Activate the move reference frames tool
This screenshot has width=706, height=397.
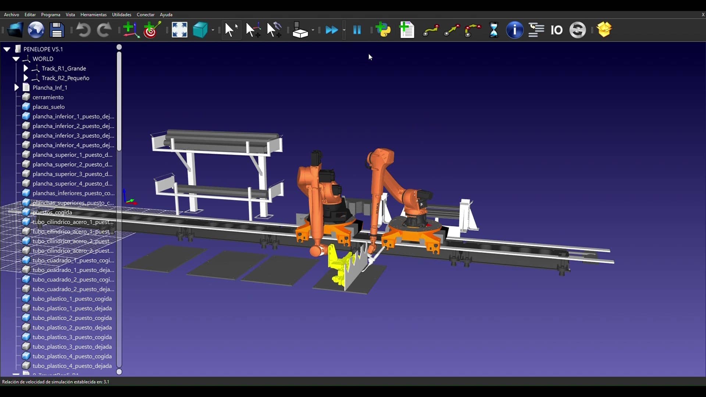[253, 30]
